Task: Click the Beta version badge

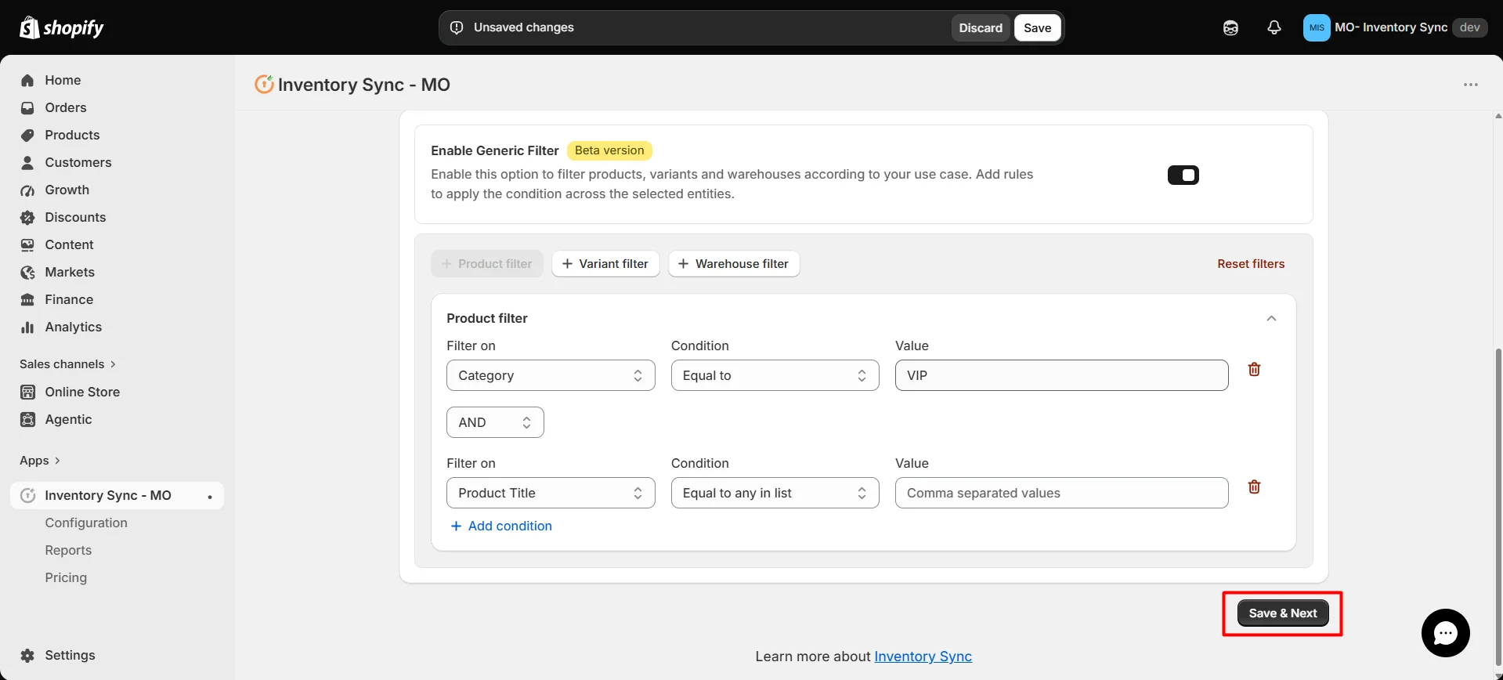Action: click(x=609, y=150)
